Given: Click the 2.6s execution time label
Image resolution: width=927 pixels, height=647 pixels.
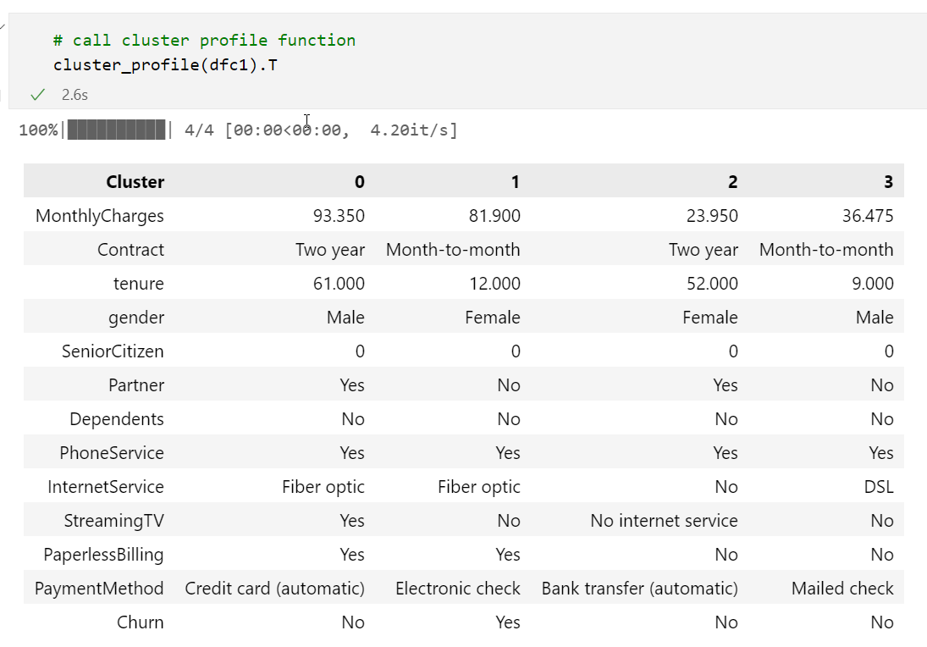Looking at the screenshot, I should coord(74,95).
